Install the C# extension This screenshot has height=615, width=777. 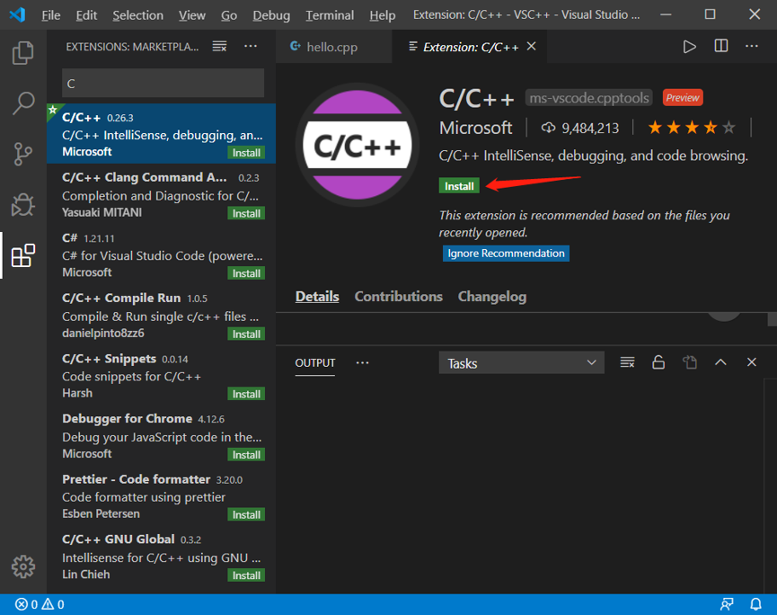click(246, 273)
